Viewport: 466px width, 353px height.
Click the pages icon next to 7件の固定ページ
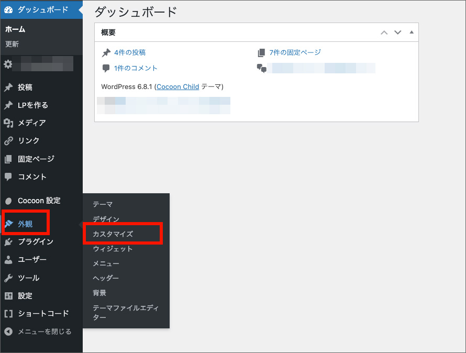(261, 53)
